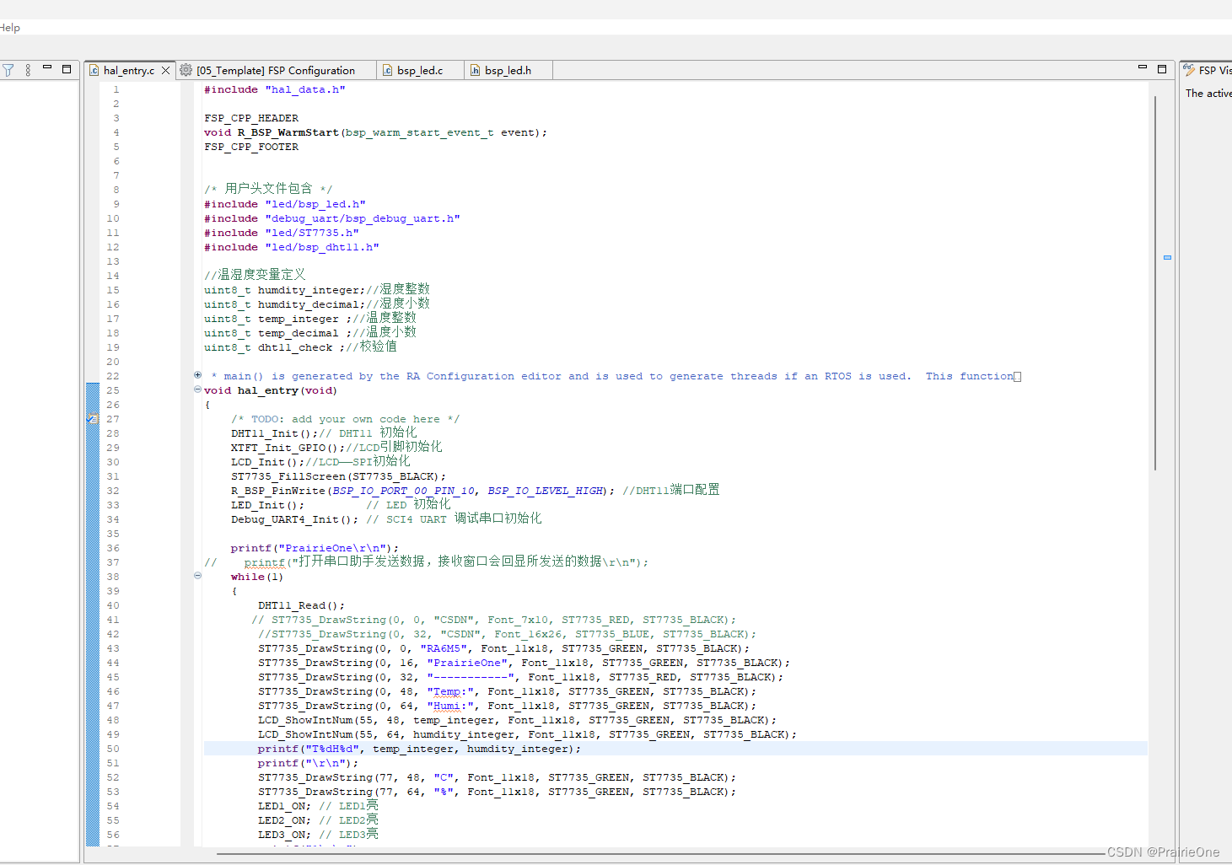Image resolution: width=1232 pixels, height=865 pixels.
Task: Click 'LED1_ON;' statement
Action: click(x=284, y=806)
